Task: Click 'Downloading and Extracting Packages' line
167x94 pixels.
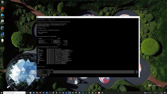Action: (45, 70)
